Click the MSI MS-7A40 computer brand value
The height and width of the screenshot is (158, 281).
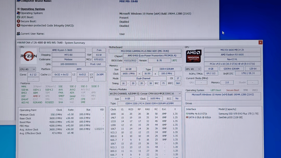pos(129,2)
